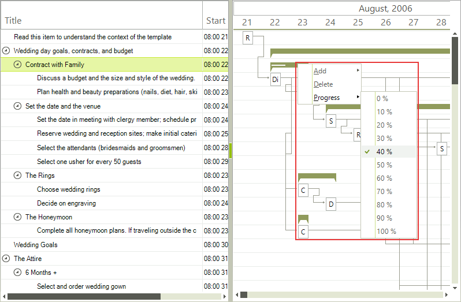Select the C task box for honeymoon plans
The width and height of the screenshot is (461, 302).
point(303,232)
